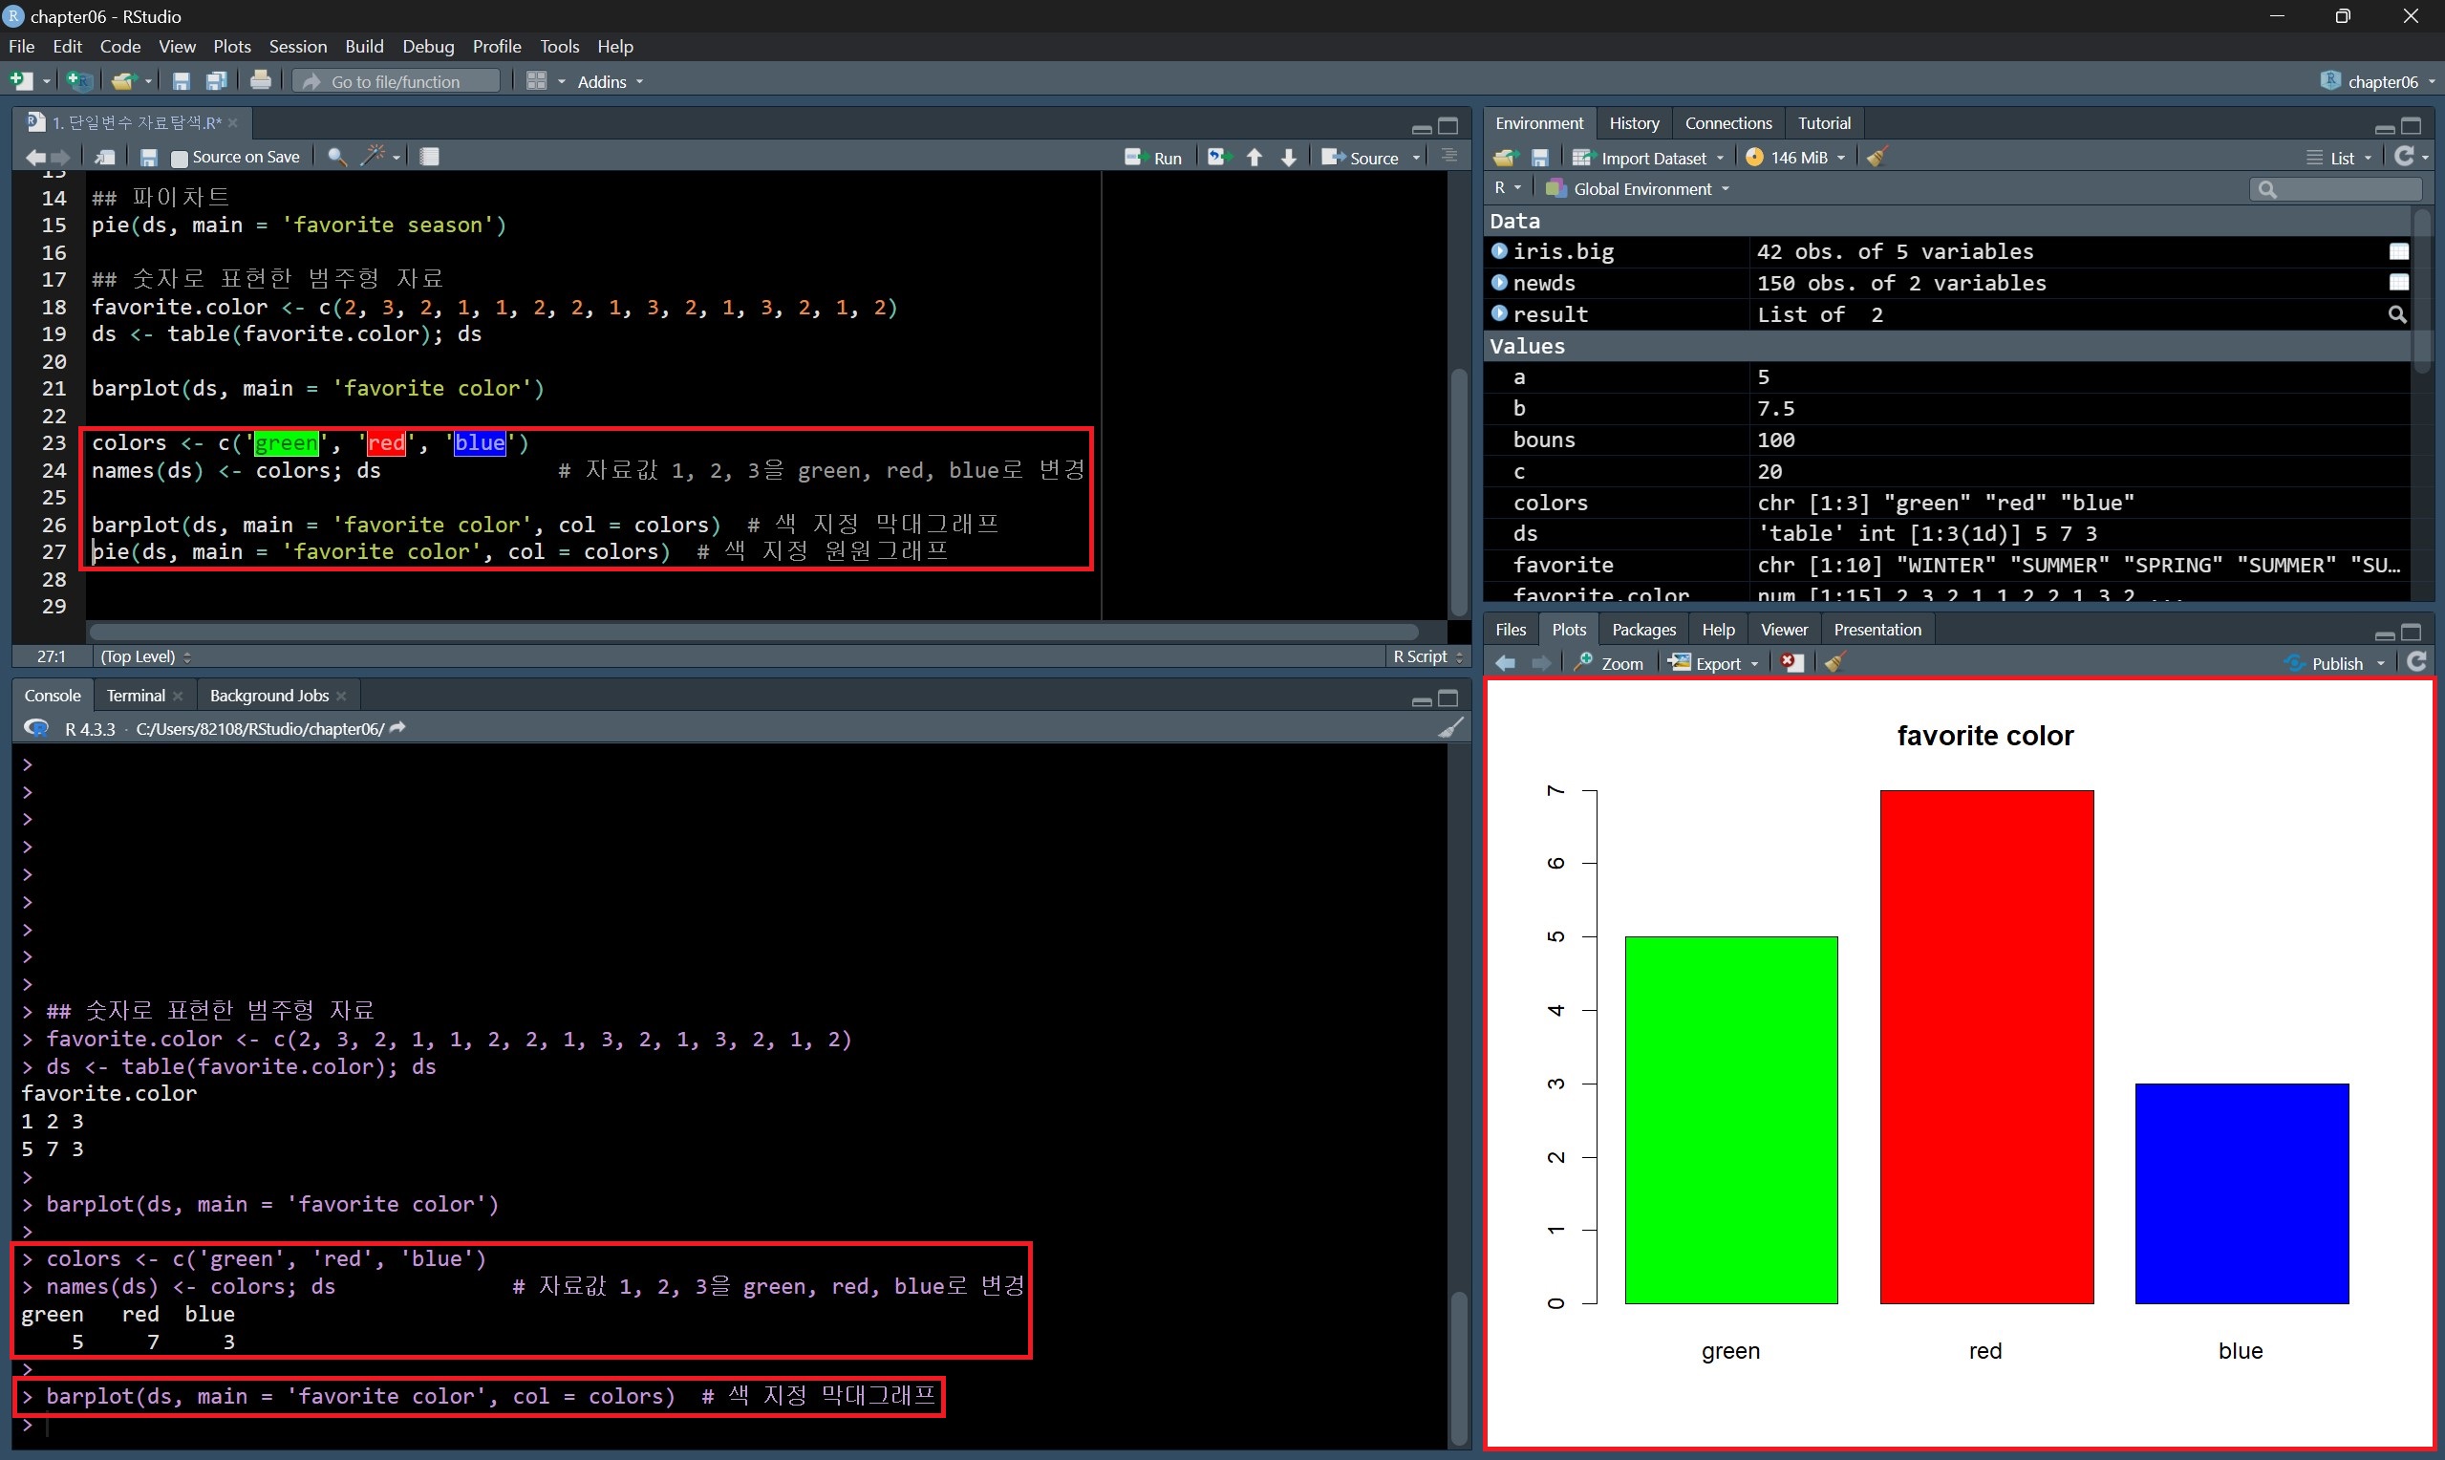Image resolution: width=2445 pixels, height=1460 pixels.
Task: Switch to the History tab
Action: (x=1634, y=123)
